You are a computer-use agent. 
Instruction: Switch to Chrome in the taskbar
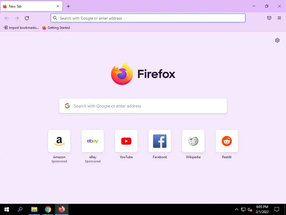tap(48, 209)
